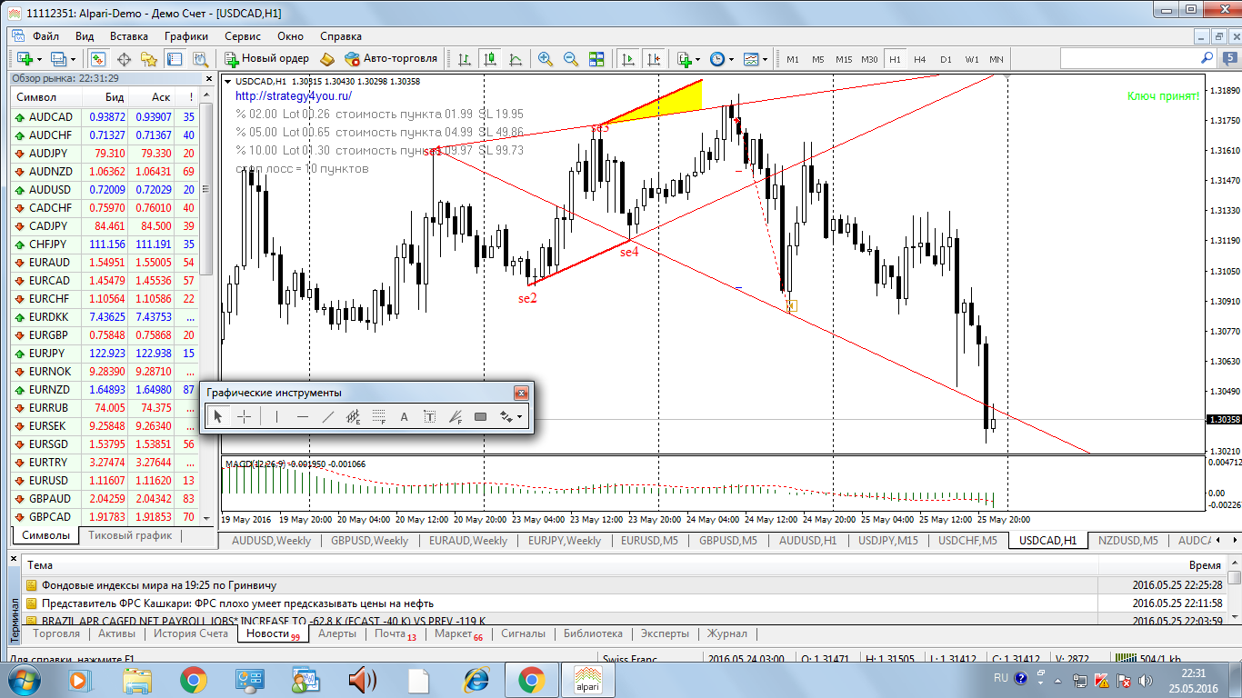Tile chart windows with the grid icon

pos(596,59)
